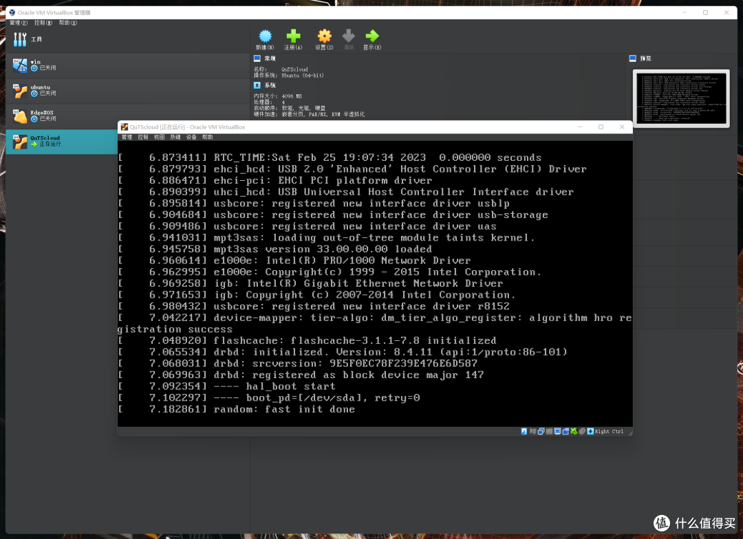743x539 pixels.
Task: Open 热键 menu in QuTScloud VM window
Action: (175, 137)
